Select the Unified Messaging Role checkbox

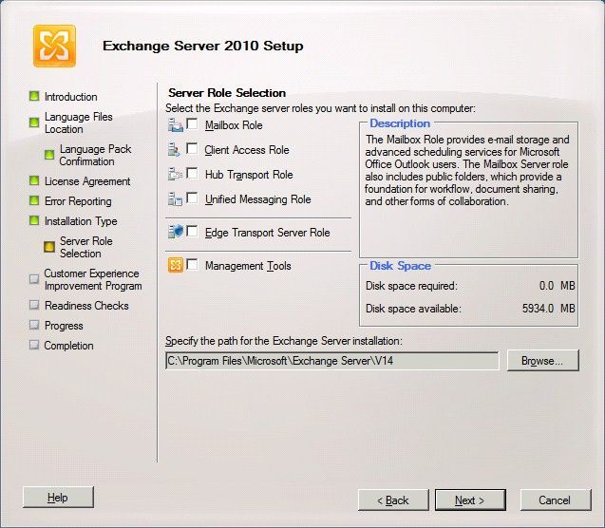[192, 198]
